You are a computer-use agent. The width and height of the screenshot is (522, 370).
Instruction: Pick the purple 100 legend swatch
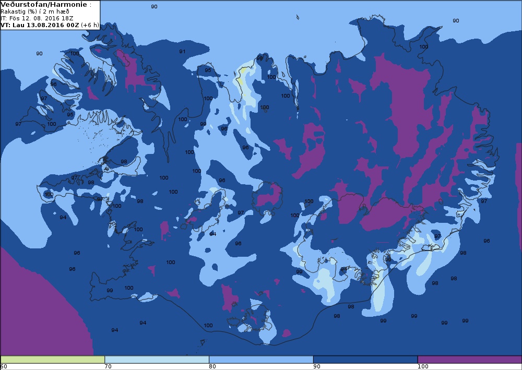coord(469,360)
